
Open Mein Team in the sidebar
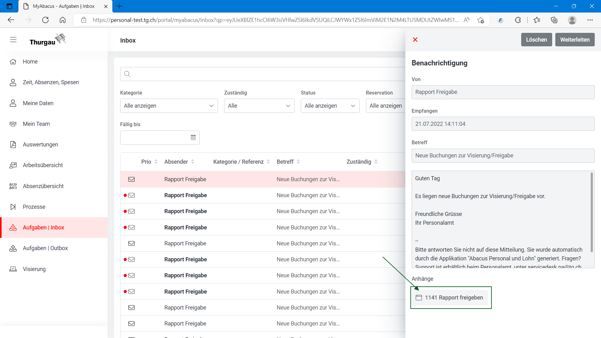[x=36, y=124]
